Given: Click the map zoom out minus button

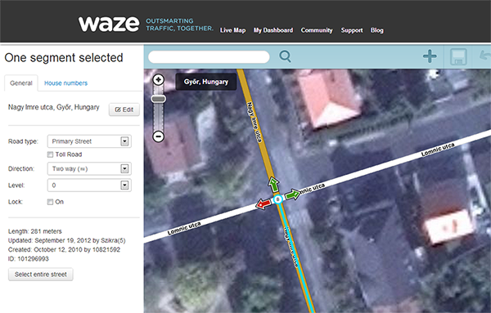Looking at the screenshot, I should (x=159, y=136).
